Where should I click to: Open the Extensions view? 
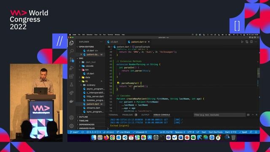pos(71,76)
